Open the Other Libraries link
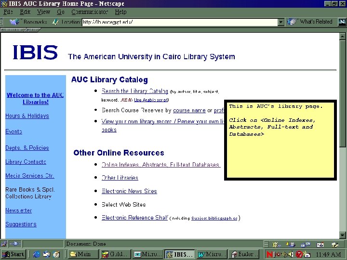Screen dimensions: 347x260 pyautogui.click(x=120, y=178)
